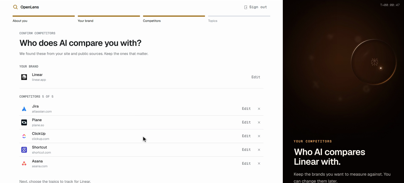
Task: Click the Your Brand section label
Action: 29,67
